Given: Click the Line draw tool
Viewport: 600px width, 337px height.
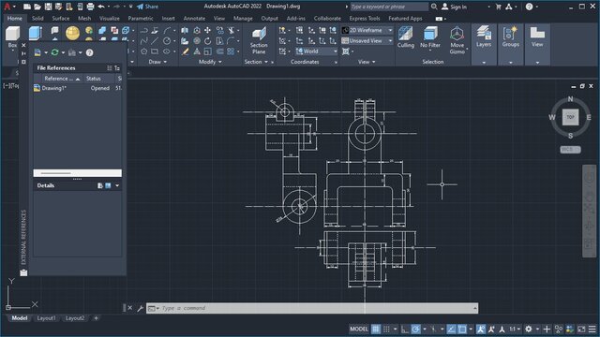Looking at the screenshot, I should click(155, 41).
